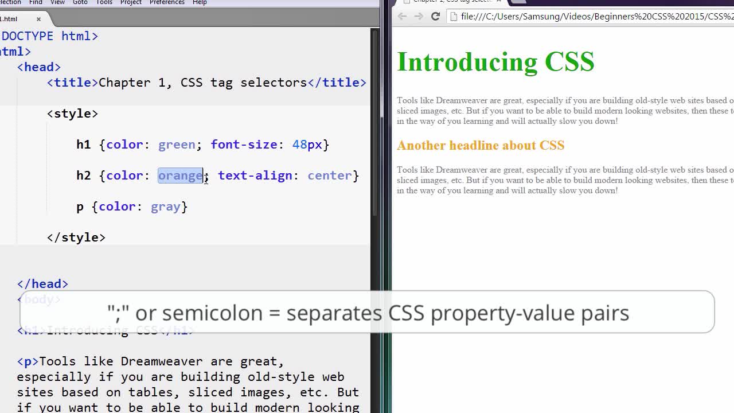The image size is (734, 413).
Task: Click the <p>Tools like Dreamweaver code line
Action: 150,361
